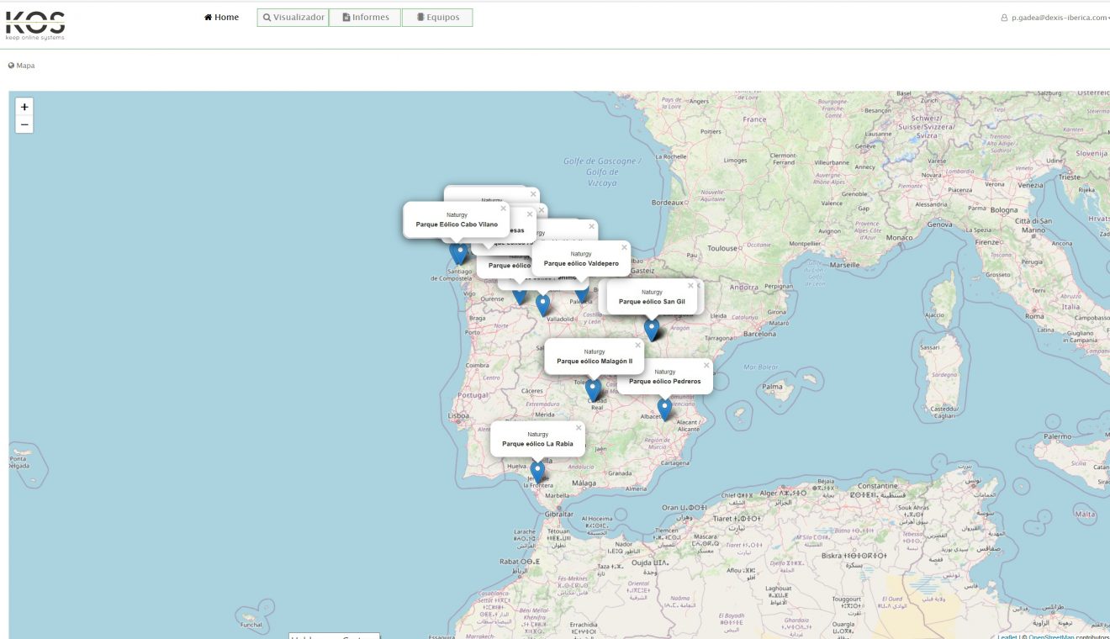1110x639 pixels.
Task: Dismiss the Parque eólico Pedreros popup
Action: point(706,366)
